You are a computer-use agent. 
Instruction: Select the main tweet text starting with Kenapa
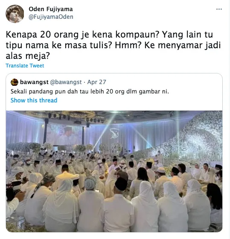(113, 45)
